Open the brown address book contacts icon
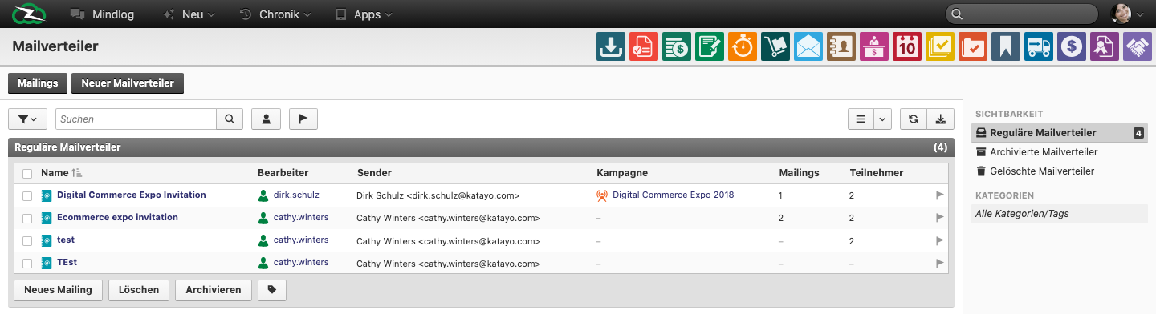 pyautogui.click(x=841, y=46)
